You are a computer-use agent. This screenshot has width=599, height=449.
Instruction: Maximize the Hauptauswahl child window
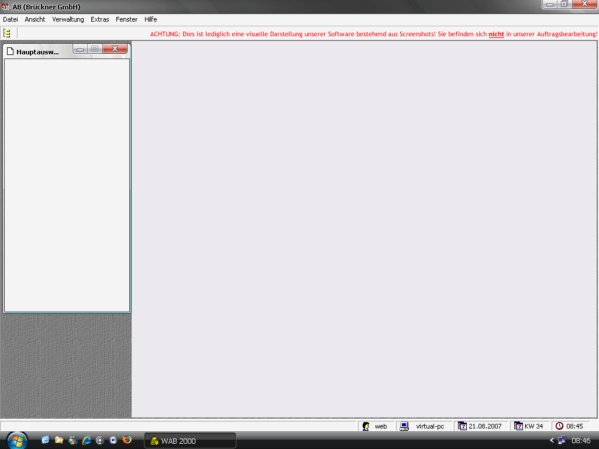pos(95,49)
